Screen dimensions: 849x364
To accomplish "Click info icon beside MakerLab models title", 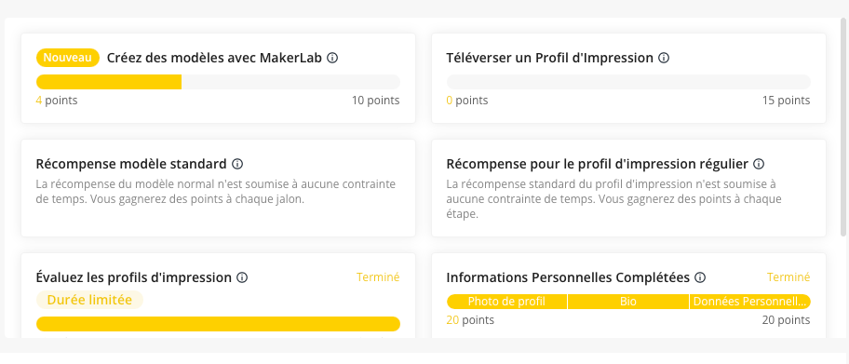I will coord(332,58).
